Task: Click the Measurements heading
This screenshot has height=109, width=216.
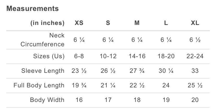Action: (x=32, y=9)
